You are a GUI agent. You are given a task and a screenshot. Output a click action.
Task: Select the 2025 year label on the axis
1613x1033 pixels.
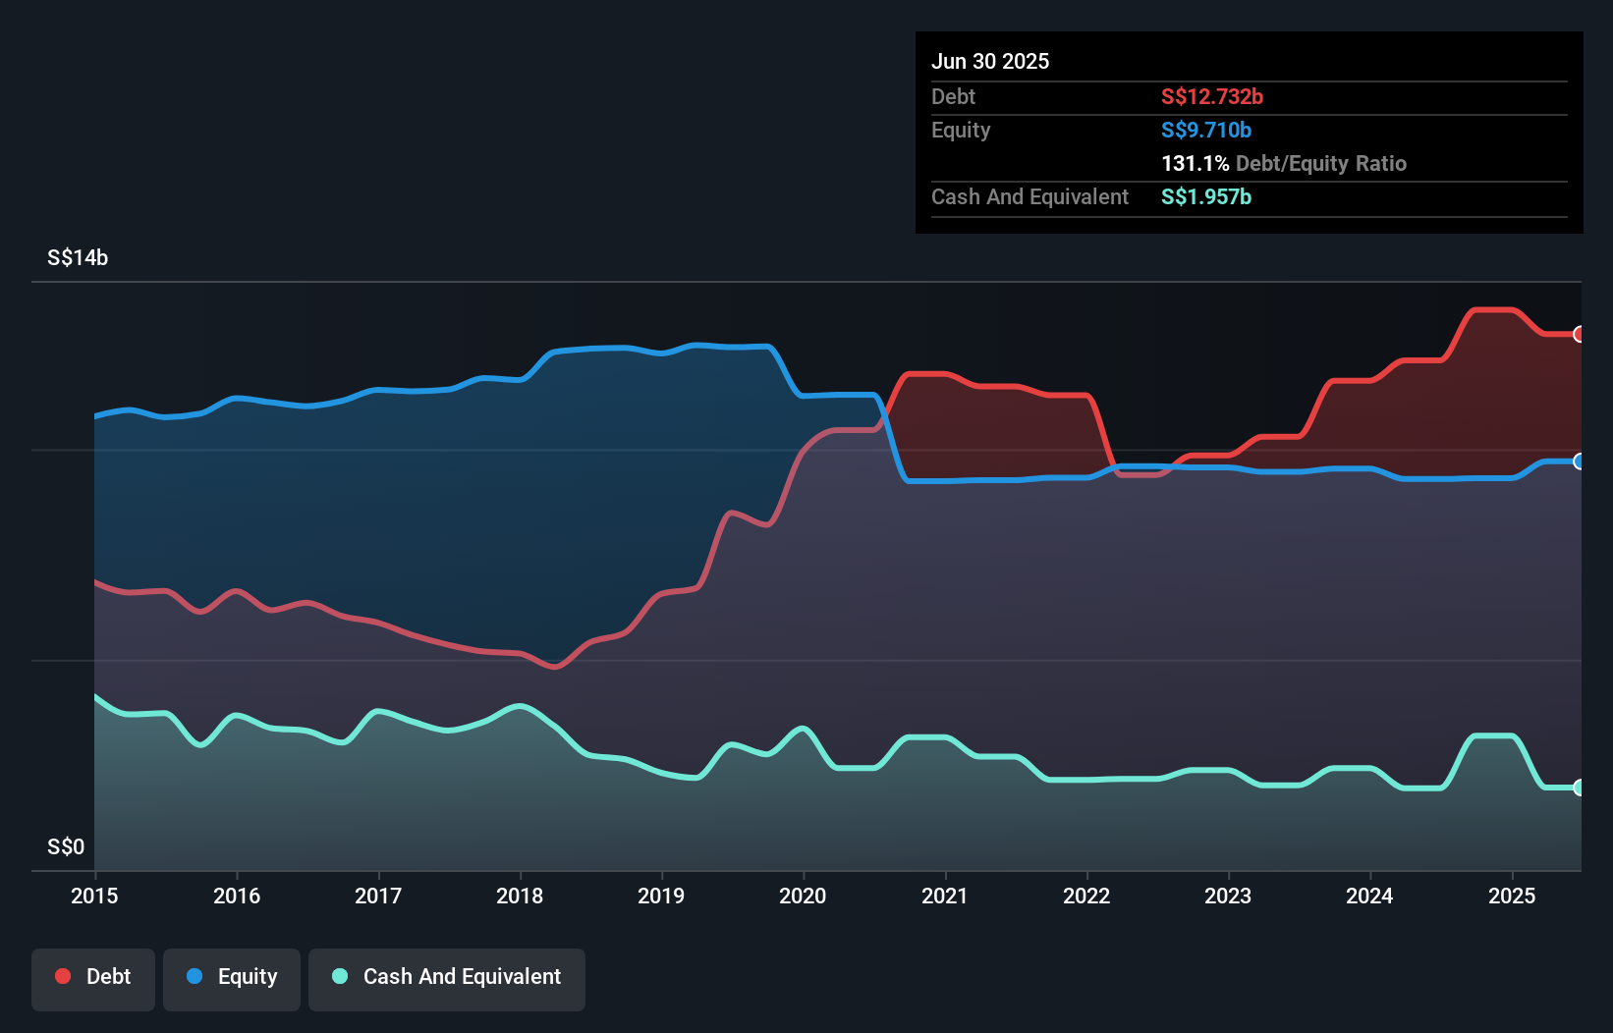pyautogui.click(x=1512, y=896)
